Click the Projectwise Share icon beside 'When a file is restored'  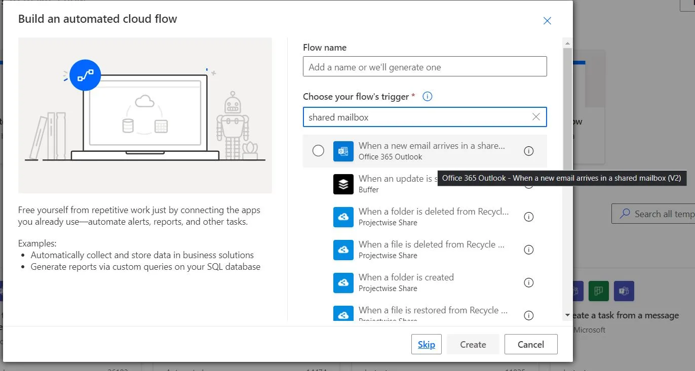pos(343,315)
